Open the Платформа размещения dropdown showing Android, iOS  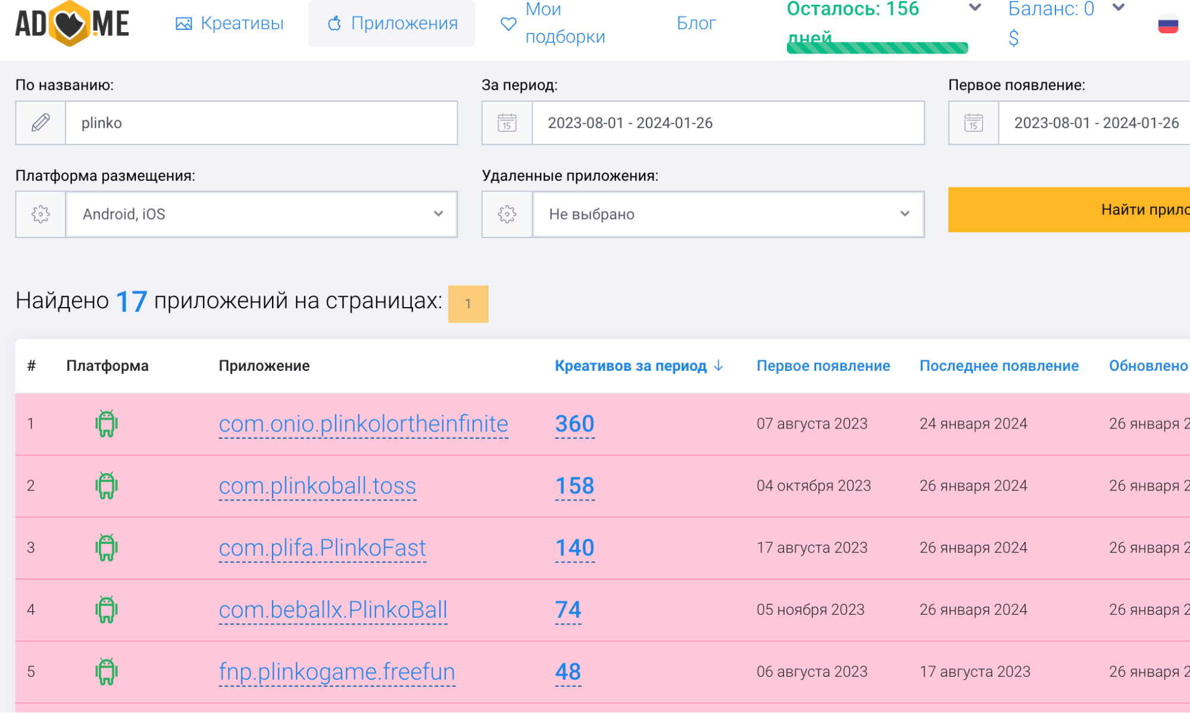[261, 214]
